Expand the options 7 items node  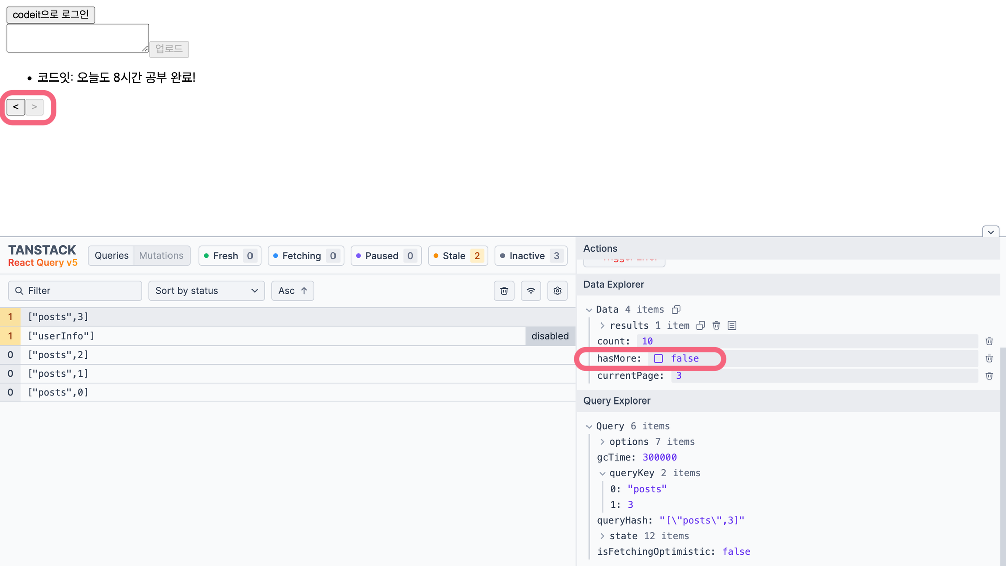tap(602, 442)
